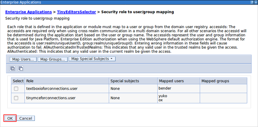Click the Select All icon

(13, 68)
